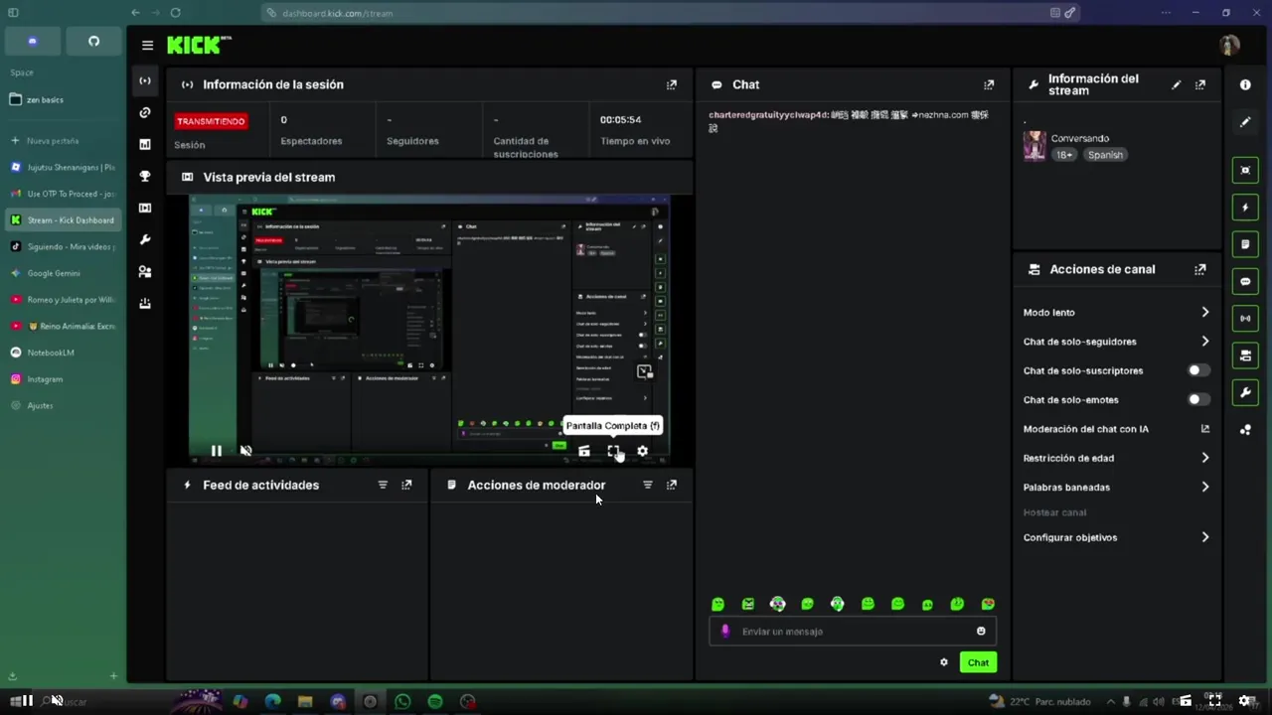Open the emoji picker in the message box
The height and width of the screenshot is (715, 1272).
coord(981,631)
